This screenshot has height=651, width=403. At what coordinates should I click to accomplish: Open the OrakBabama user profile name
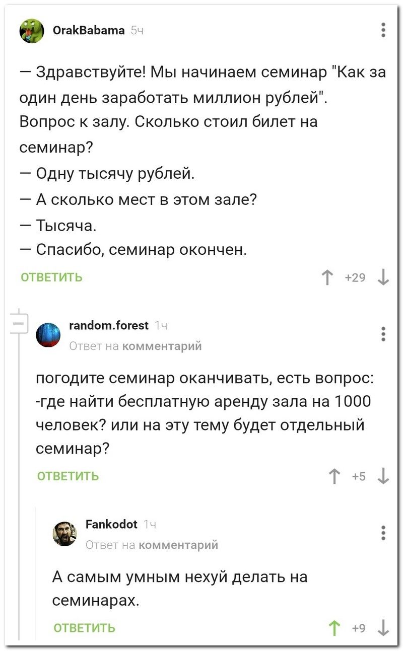tap(89, 30)
